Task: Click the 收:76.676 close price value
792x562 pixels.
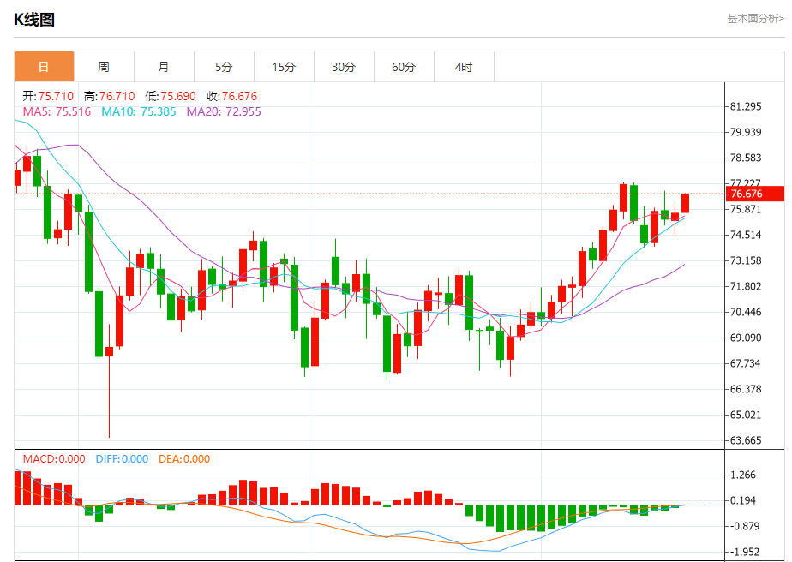Action: pos(232,96)
